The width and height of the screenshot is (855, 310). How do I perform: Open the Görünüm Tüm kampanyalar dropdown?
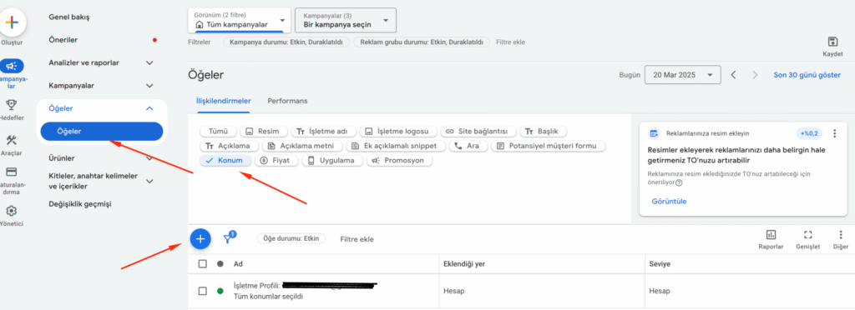coord(239,21)
